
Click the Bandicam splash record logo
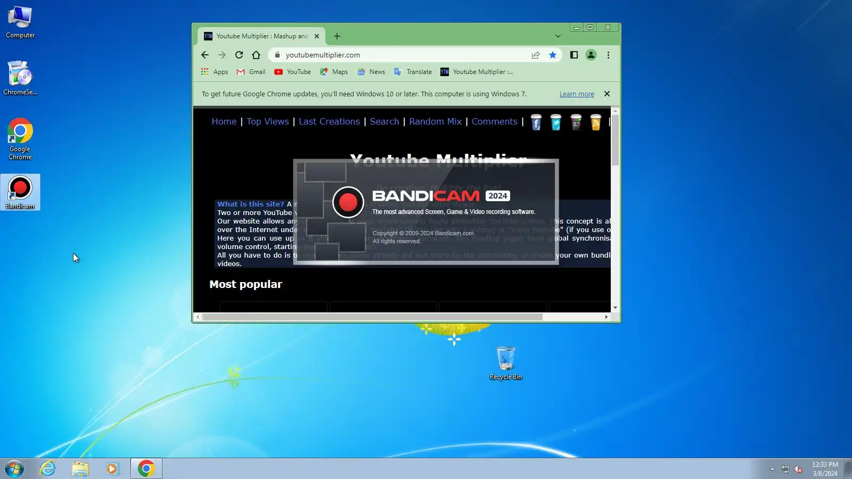(348, 202)
